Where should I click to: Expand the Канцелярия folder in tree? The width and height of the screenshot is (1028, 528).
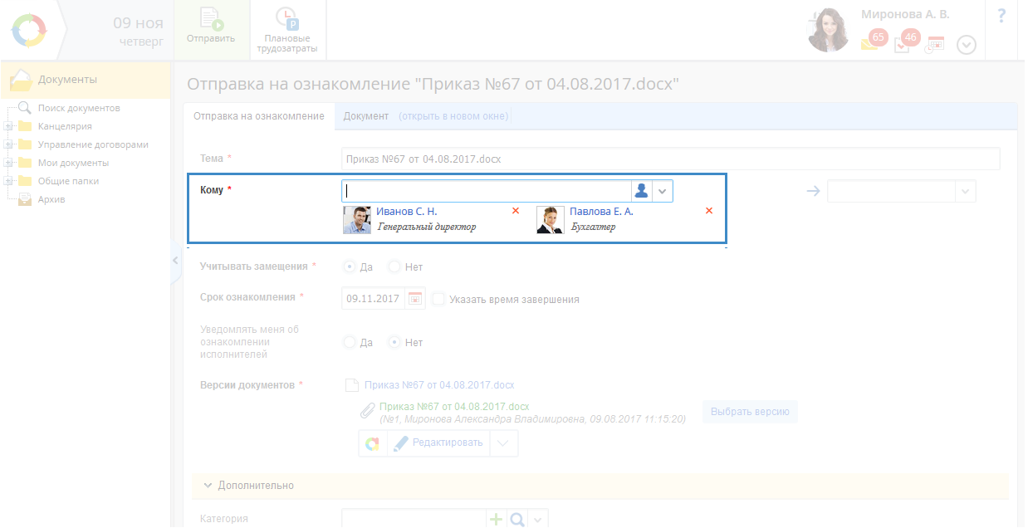point(8,127)
